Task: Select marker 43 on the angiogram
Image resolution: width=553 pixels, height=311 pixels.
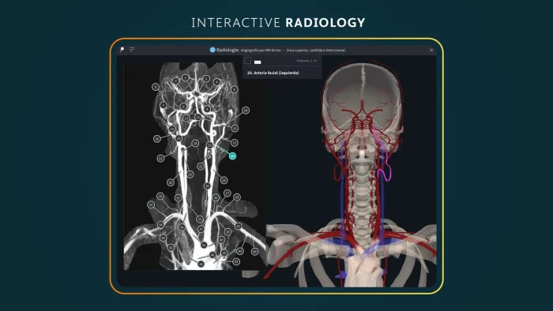Action: [240, 251]
